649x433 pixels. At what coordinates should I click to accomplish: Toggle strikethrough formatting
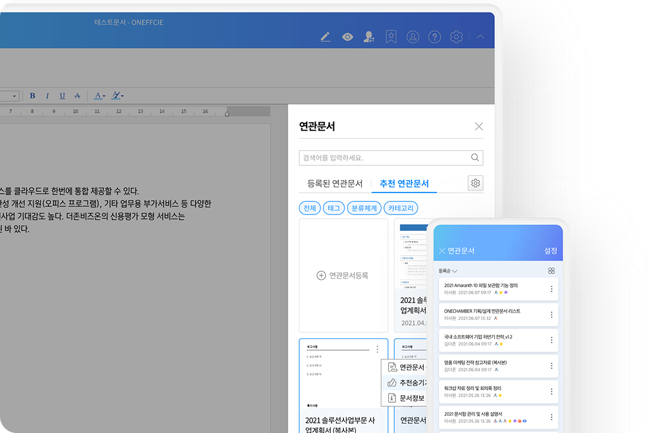click(77, 96)
